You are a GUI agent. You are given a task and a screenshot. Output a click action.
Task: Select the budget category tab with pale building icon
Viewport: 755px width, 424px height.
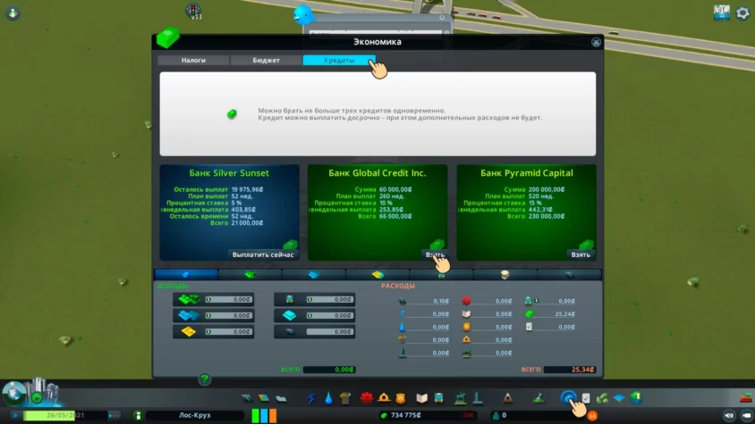point(505,275)
